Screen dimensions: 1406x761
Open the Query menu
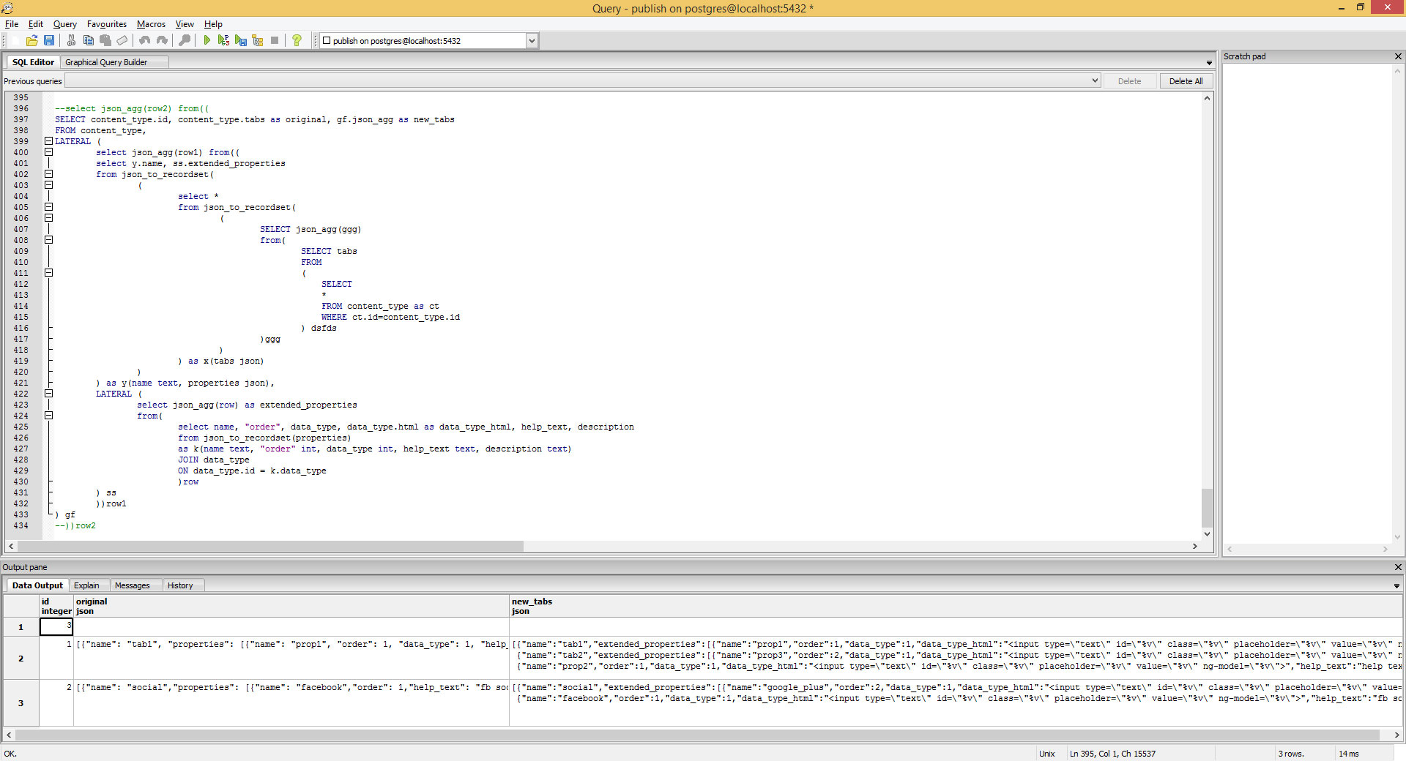pyautogui.click(x=65, y=24)
